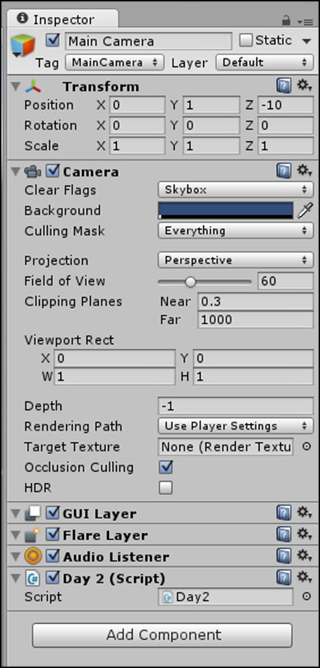Enable the HDR checkbox

165,488
